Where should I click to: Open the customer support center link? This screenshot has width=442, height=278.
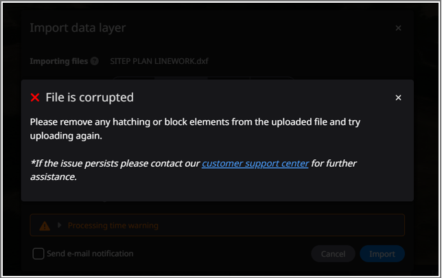pos(255,163)
